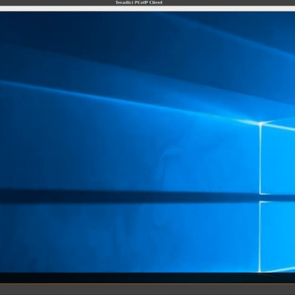Click the title bar right of the title text

click(x=229, y=3)
